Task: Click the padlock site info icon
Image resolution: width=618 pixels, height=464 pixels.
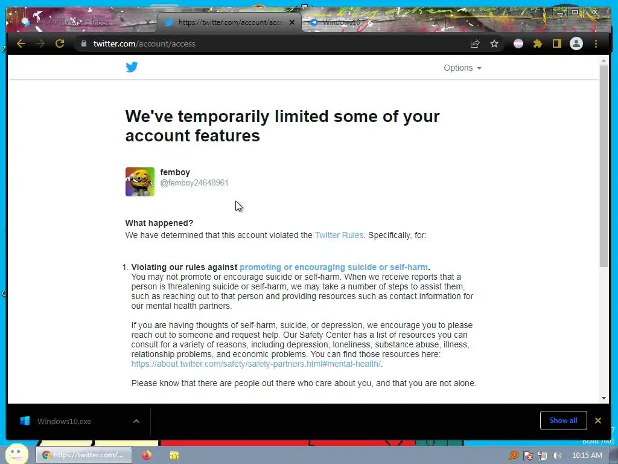Action: (83, 43)
